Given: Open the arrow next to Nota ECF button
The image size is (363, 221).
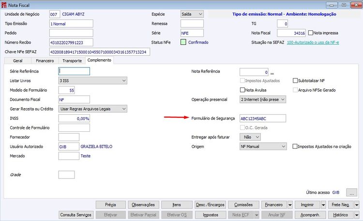Looking at the screenshot, I should tap(257, 215).
